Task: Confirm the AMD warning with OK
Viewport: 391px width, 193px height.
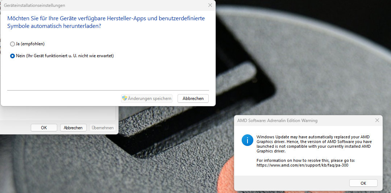Action: 363,183
